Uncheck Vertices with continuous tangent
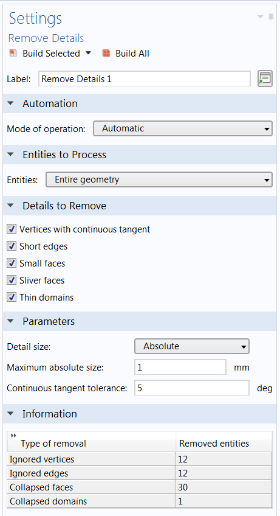Viewport: 280px width, 516px height. pos(12,229)
